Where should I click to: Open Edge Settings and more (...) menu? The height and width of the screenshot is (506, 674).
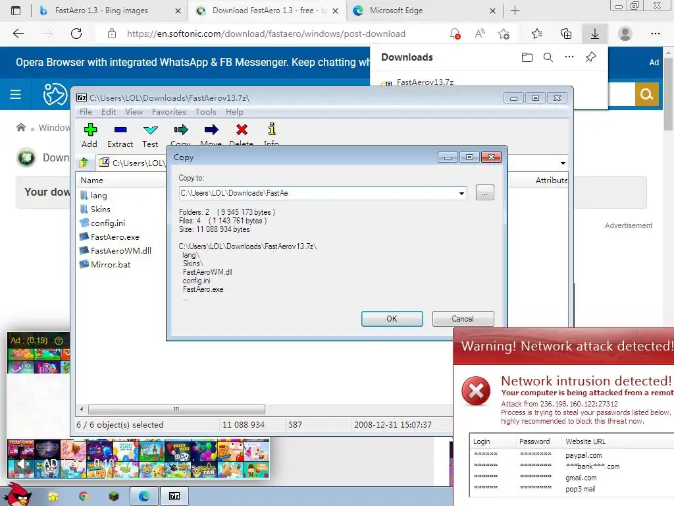point(655,34)
